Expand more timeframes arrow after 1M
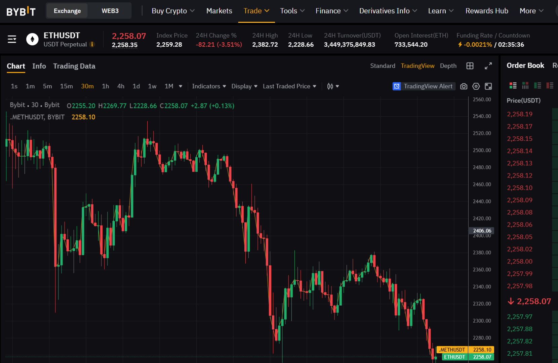 pos(181,86)
